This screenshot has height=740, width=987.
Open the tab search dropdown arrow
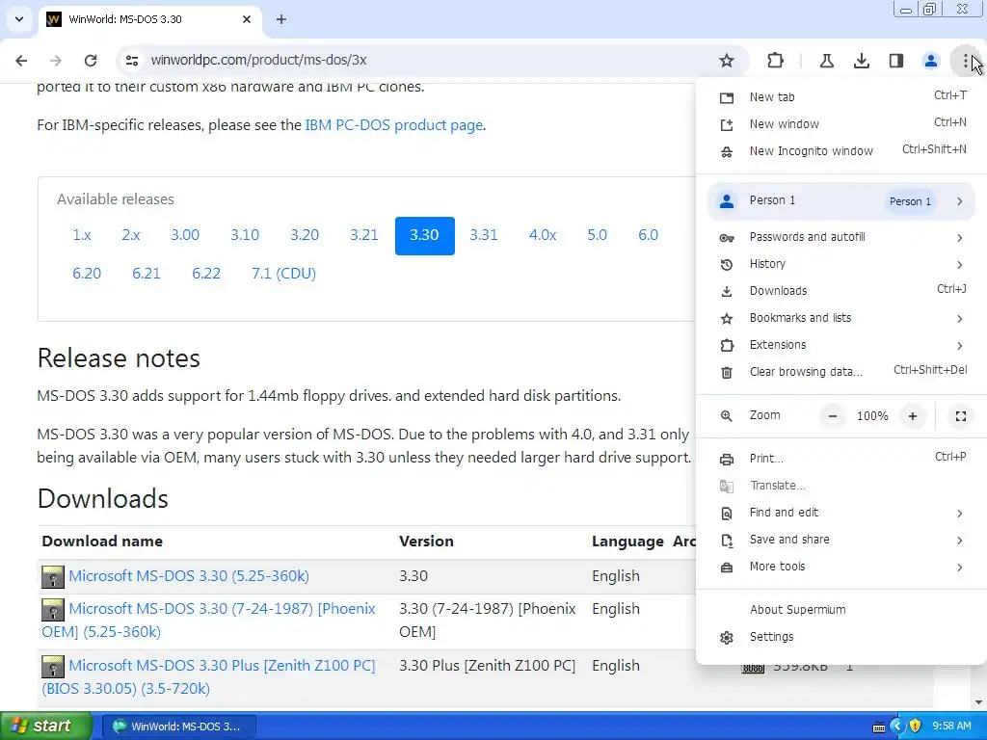point(19,19)
